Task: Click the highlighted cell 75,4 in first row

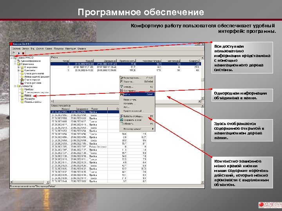Action: pos(126,64)
